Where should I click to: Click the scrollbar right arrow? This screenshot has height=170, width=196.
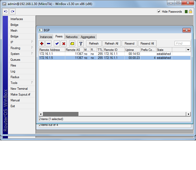coord(188,114)
